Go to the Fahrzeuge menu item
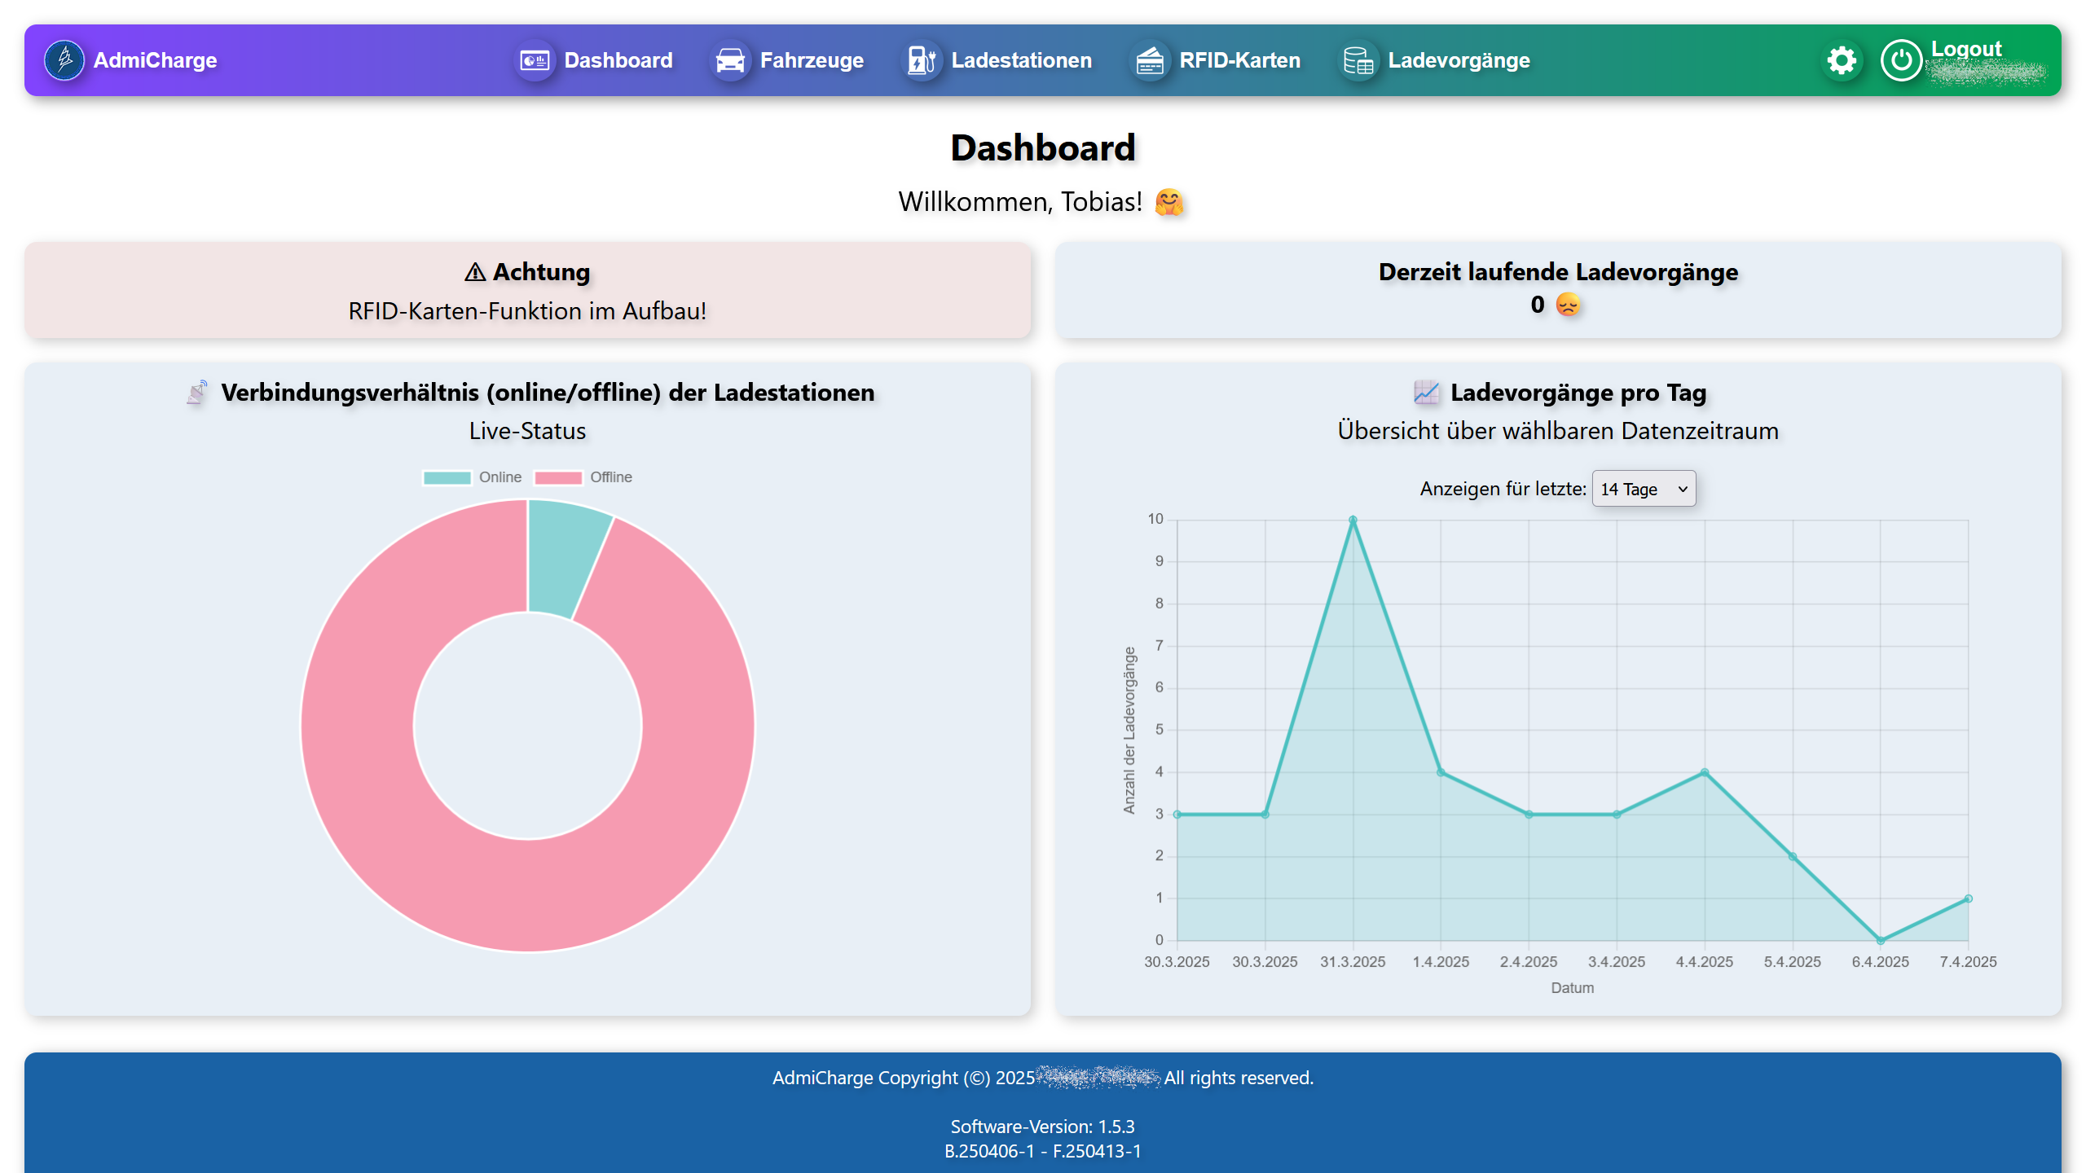 coord(811,60)
